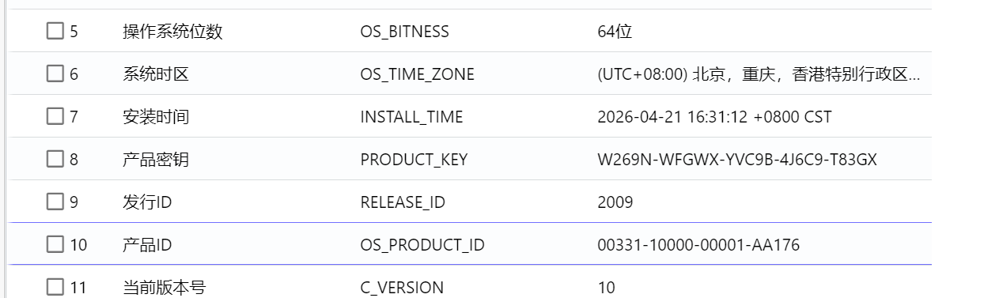Click the 64位 value cell
The height and width of the screenshot is (298, 999).
(x=615, y=32)
